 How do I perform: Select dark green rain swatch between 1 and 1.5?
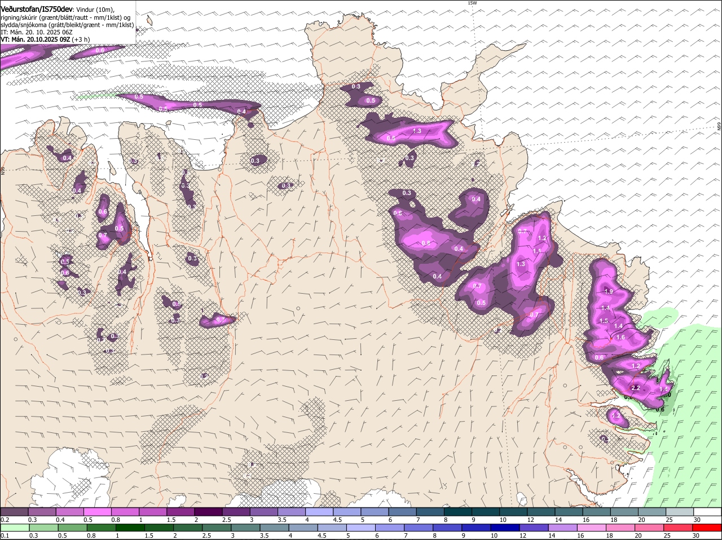click(130, 528)
